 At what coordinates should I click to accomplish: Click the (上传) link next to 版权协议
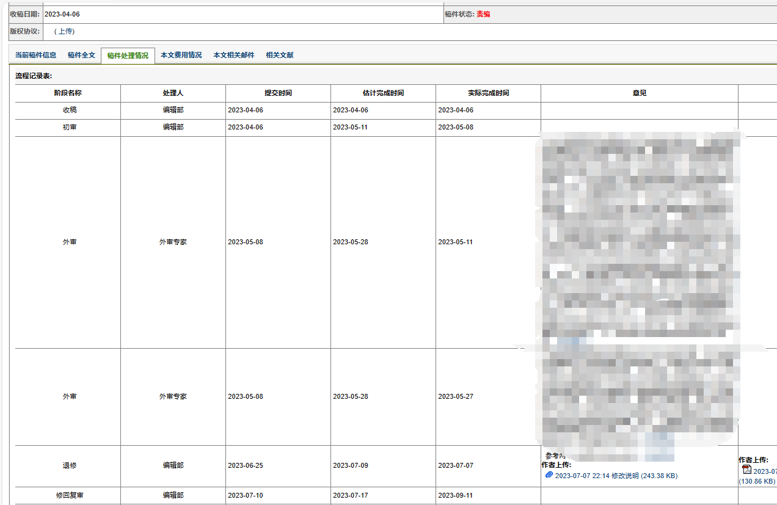(64, 31)
